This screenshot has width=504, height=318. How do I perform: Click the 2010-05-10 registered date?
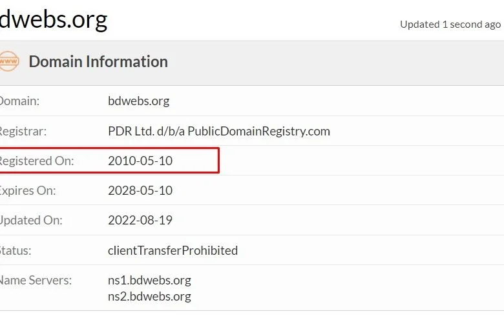click(x=140, y=161)
